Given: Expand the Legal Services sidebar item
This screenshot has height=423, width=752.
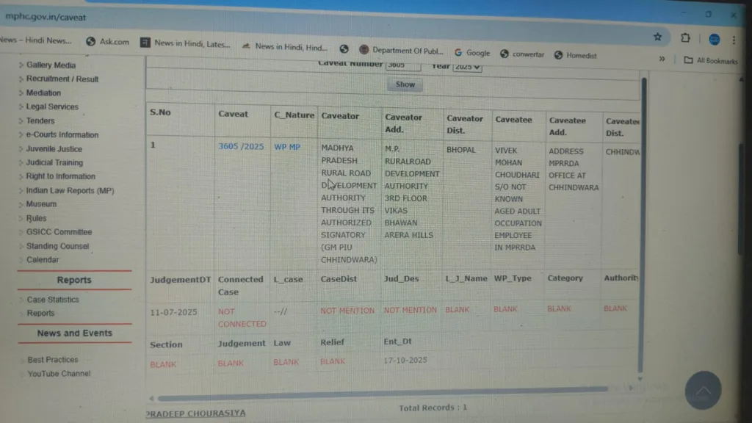Looking at the screenshot, I should pyautogui.click(x=51, y=106).
